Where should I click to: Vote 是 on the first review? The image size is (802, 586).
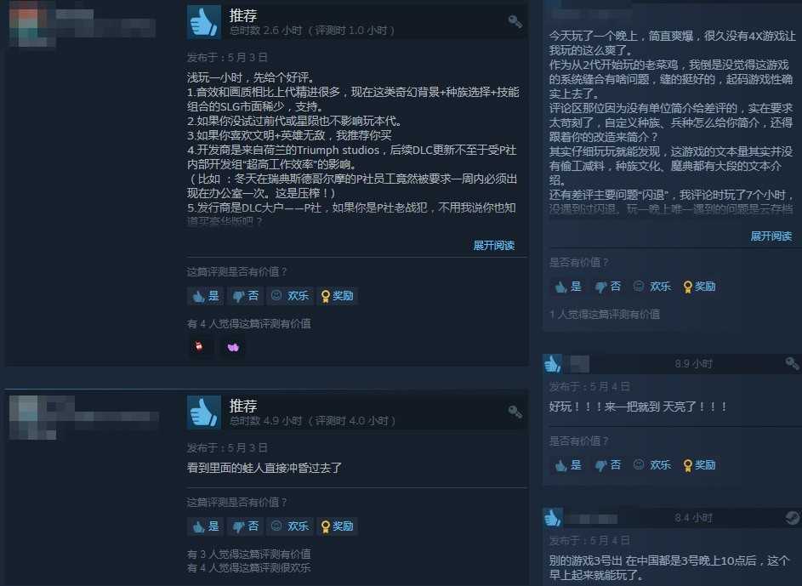[x=206, y=296]
